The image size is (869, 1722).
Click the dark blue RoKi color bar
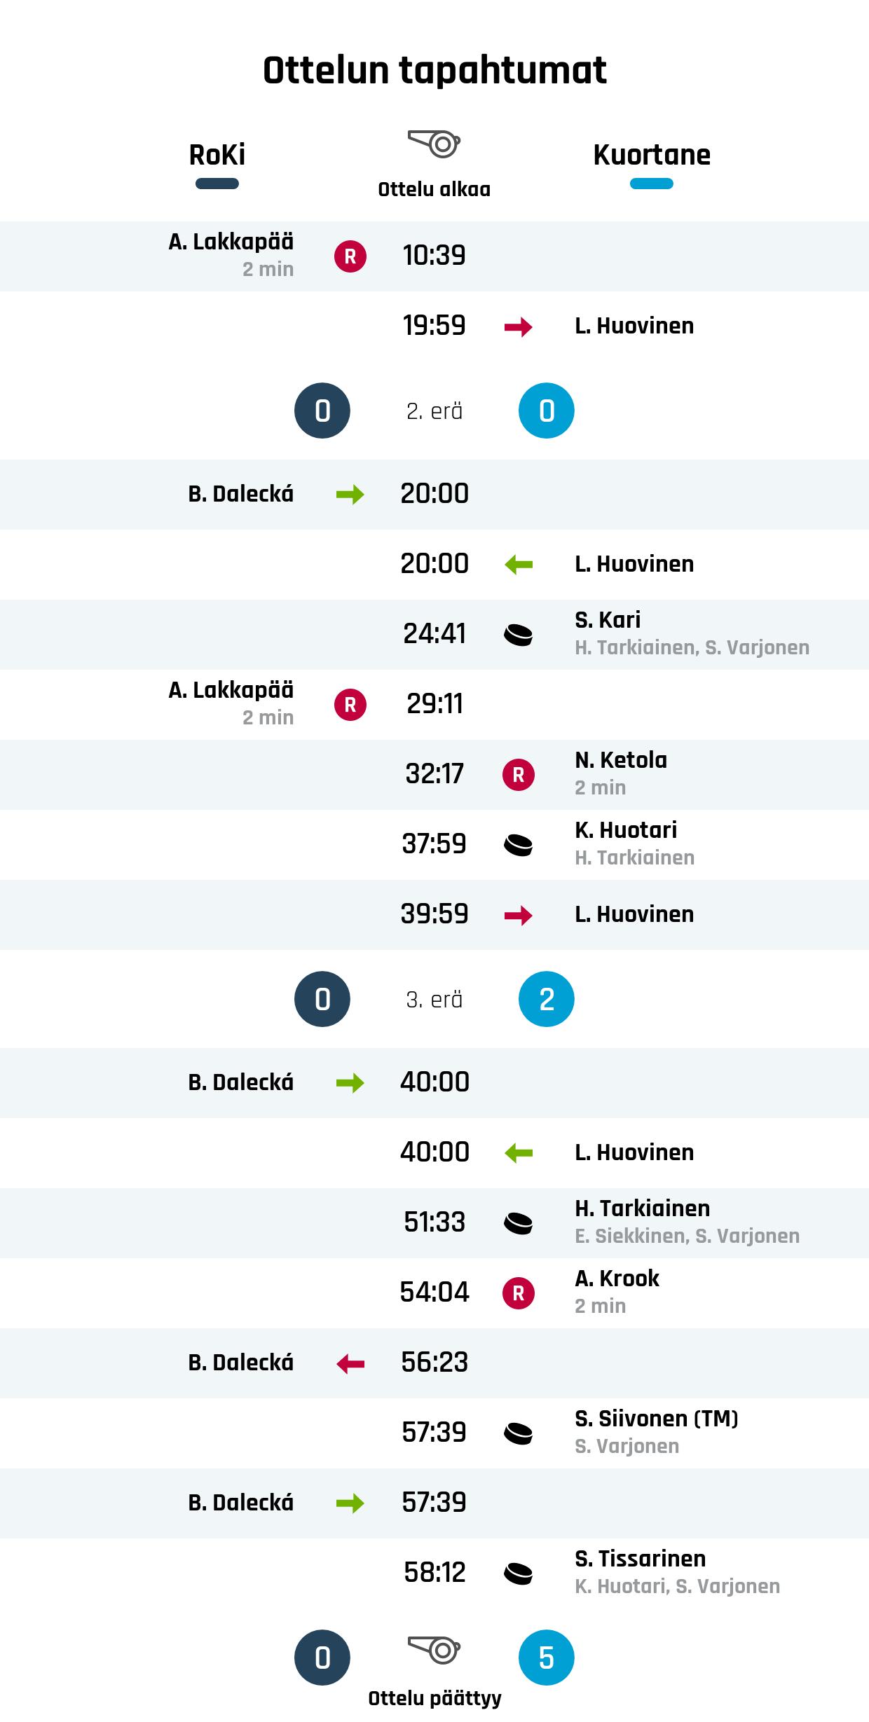(x=217, y=184)
